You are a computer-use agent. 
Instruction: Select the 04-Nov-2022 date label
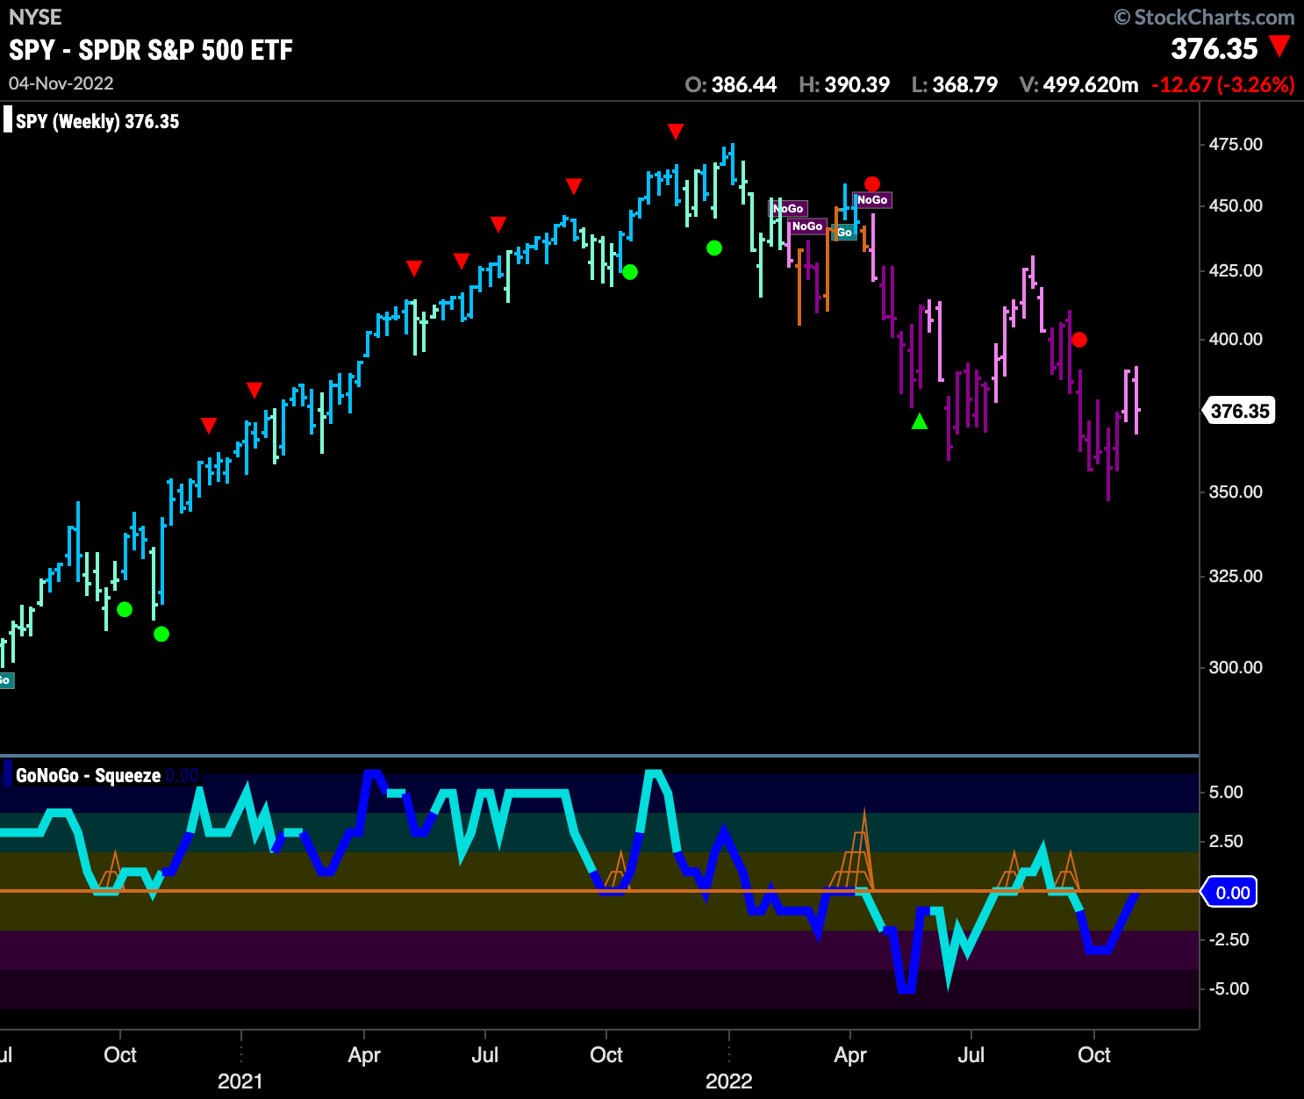(x=61, y=83)
